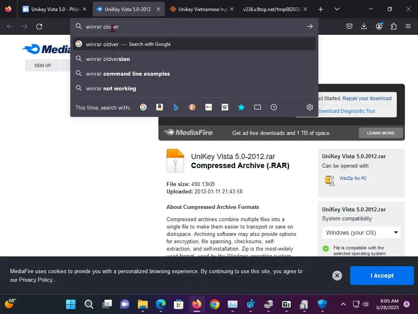Click the SIGN UP button
418x314 pixels.
42,65
